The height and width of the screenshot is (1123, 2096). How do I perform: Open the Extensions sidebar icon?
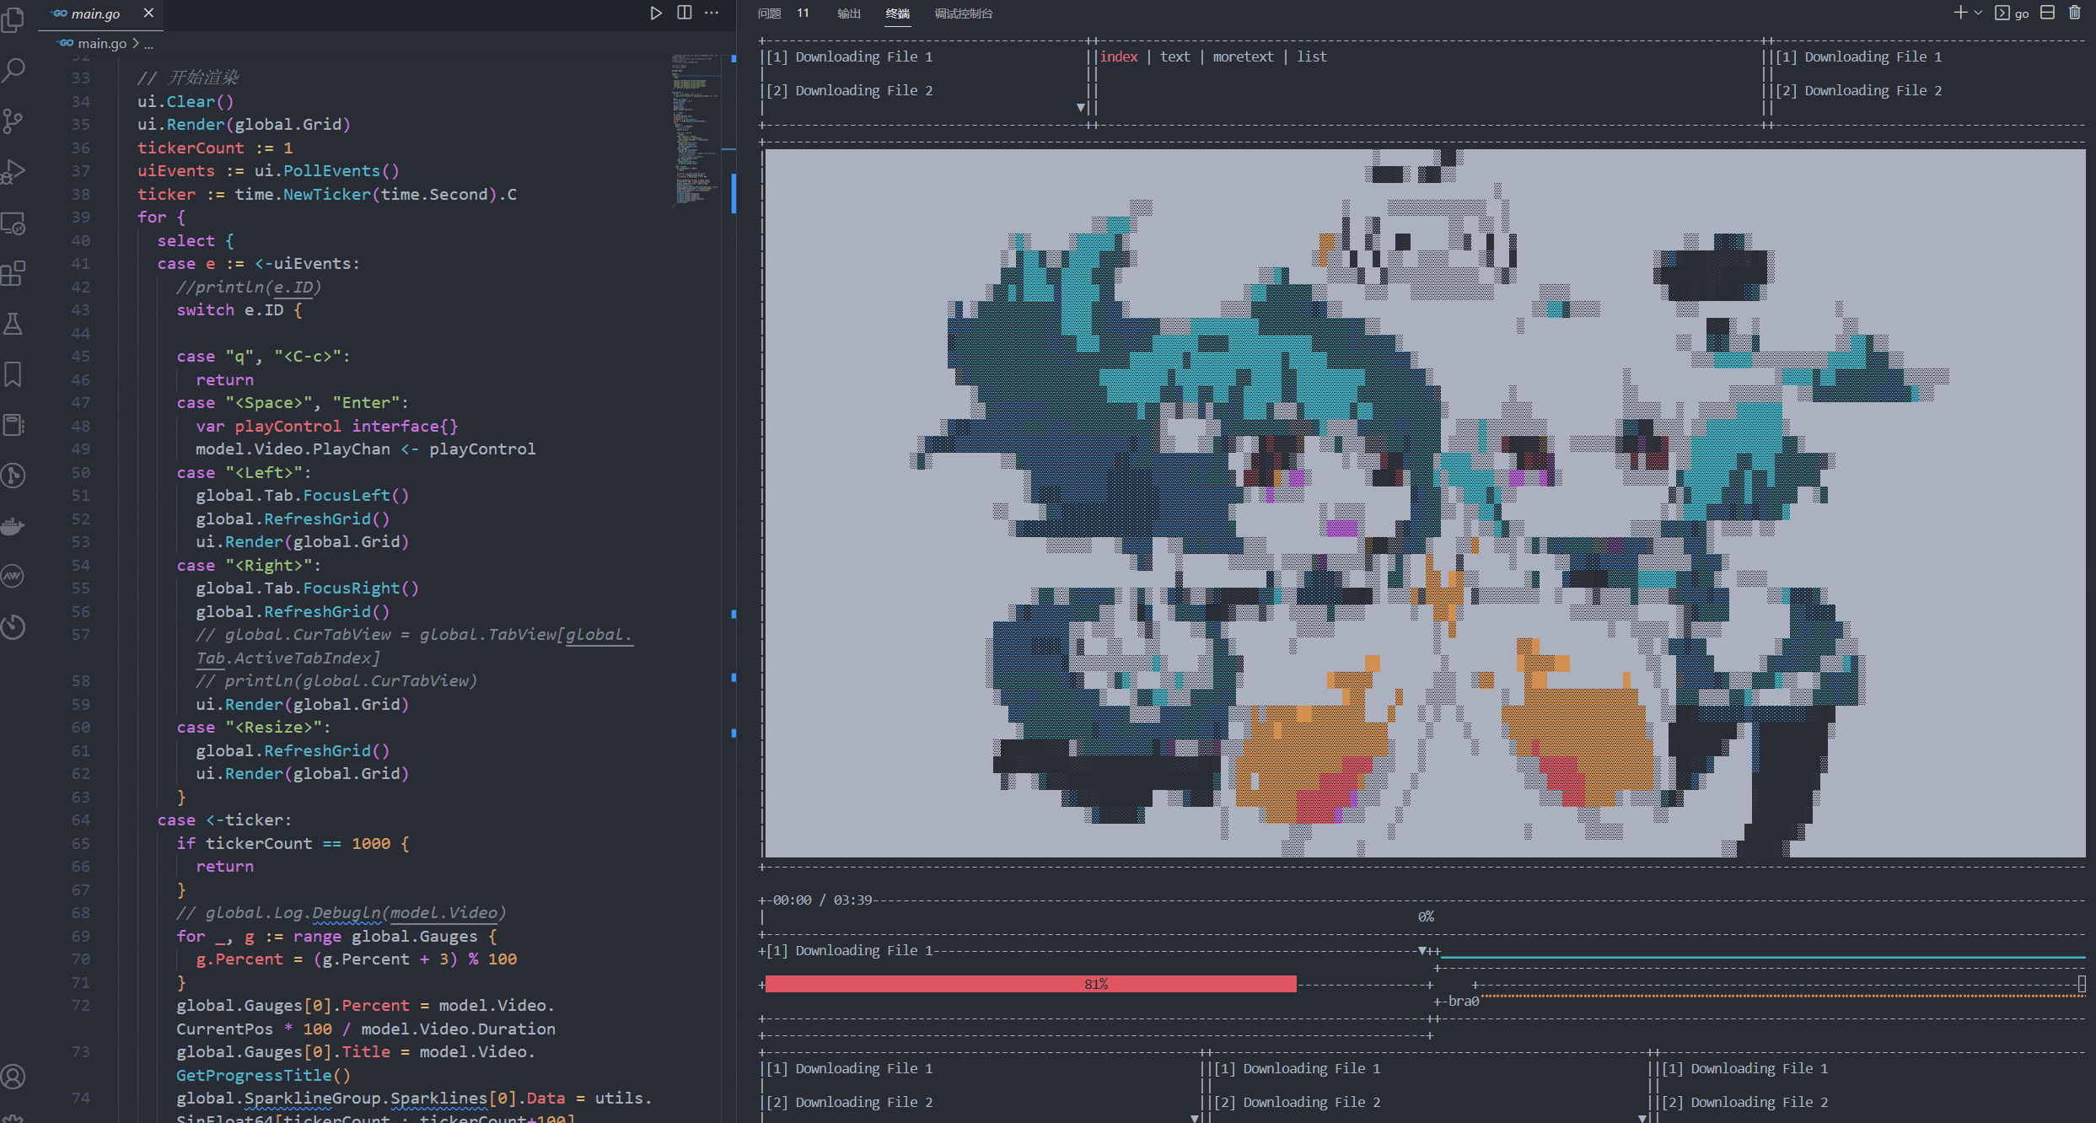(x=13, y=273)
